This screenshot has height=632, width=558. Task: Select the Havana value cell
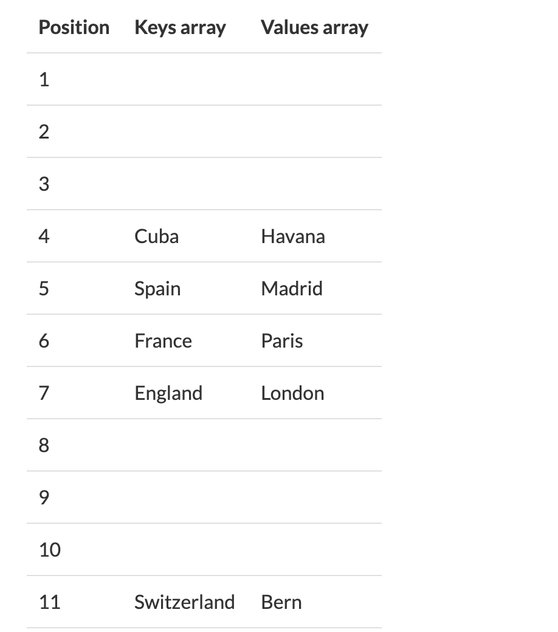click(293, 236)
